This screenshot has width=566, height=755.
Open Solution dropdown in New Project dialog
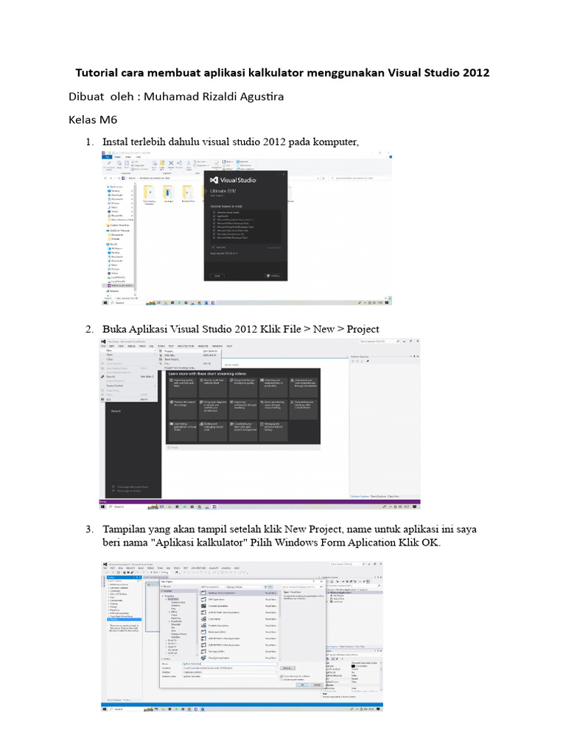click(x=230, y=672)
